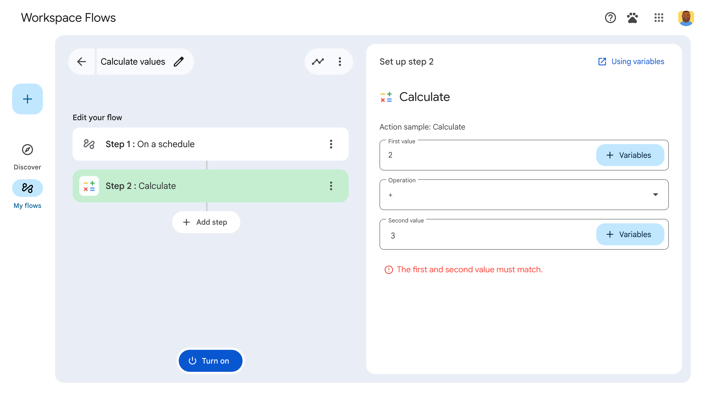Rename the flow with the pencil icon

tap(179, 62)
